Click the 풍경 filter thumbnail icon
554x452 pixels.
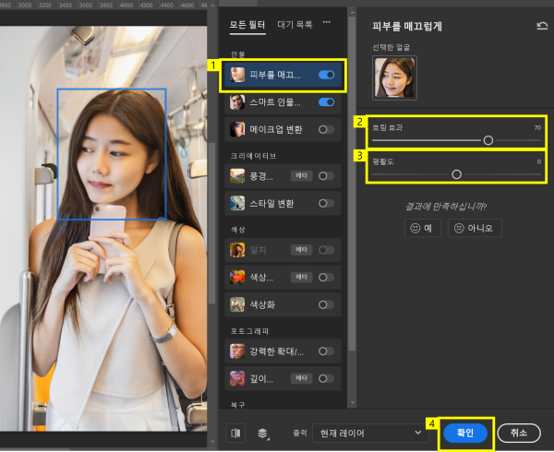(x=237, y=175)
